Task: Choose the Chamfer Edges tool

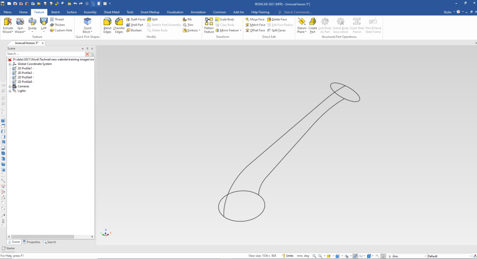Action: pos(119,25)
